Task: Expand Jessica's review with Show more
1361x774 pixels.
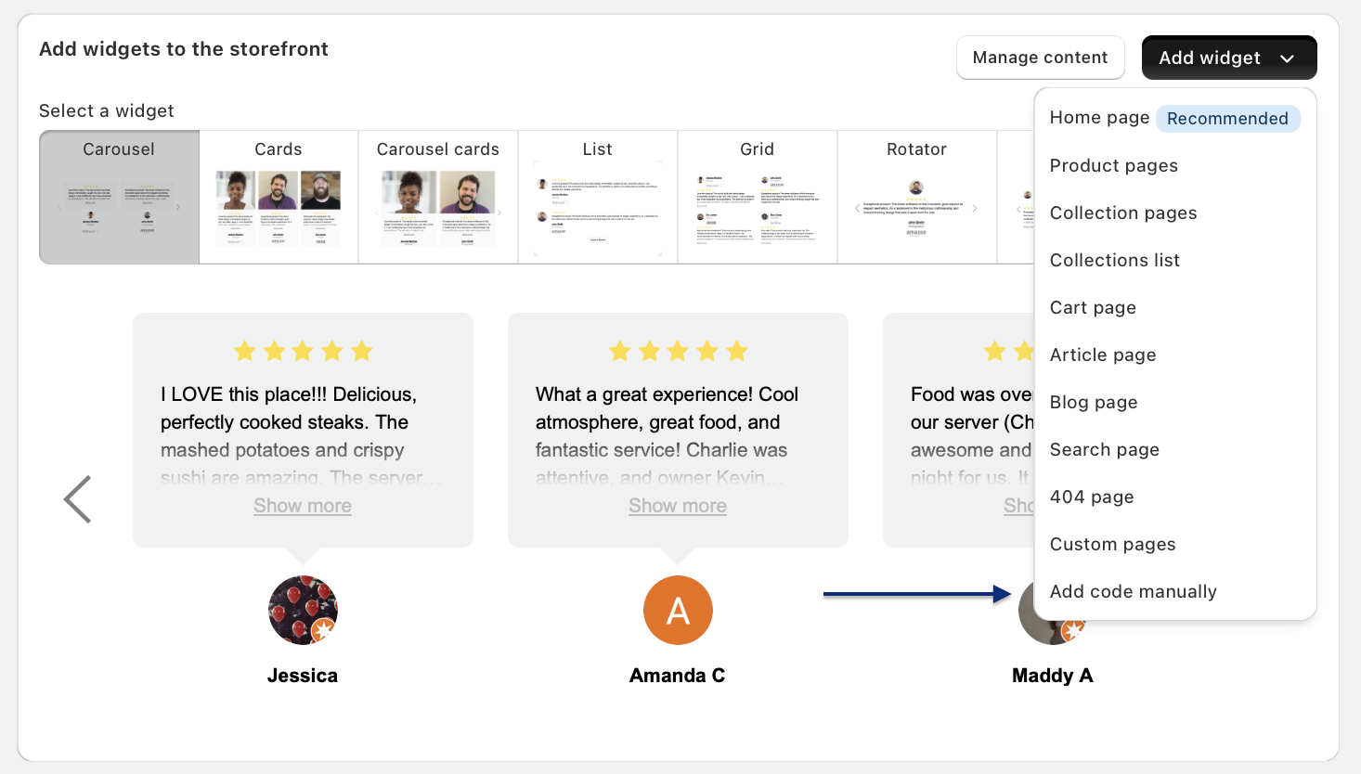Action: [x=303, y=506]
